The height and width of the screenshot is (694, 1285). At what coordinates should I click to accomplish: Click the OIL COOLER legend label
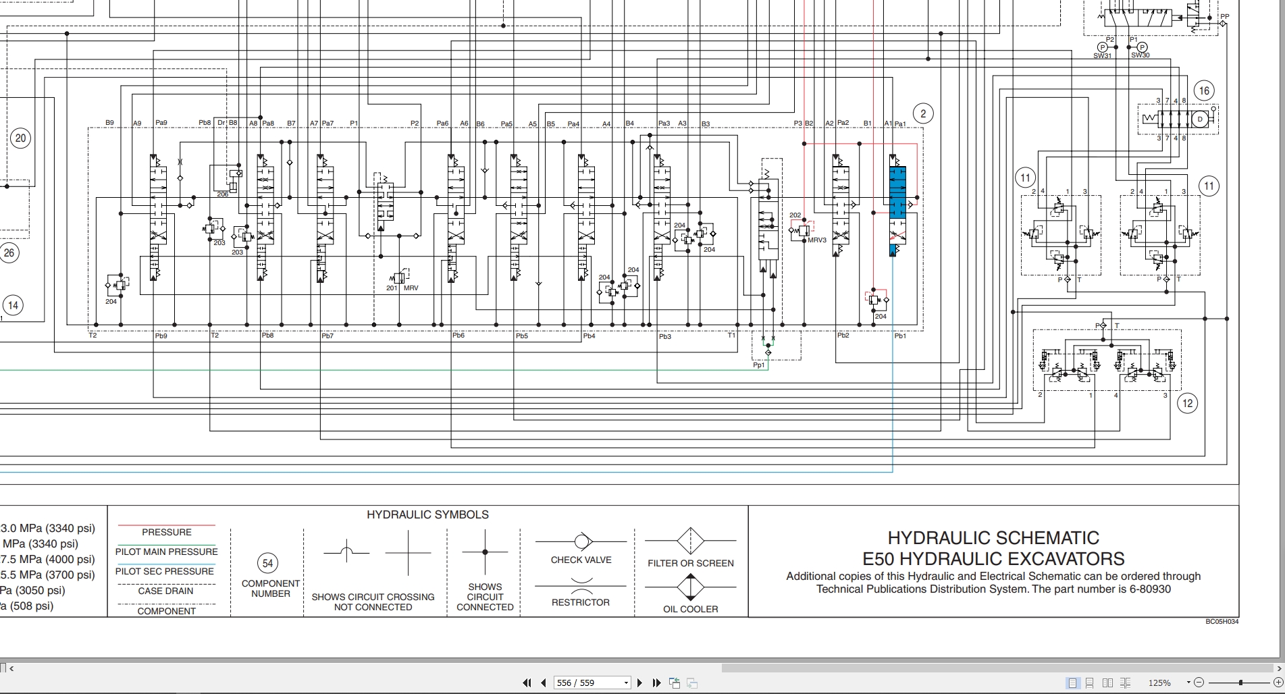[x=691, y=609]
